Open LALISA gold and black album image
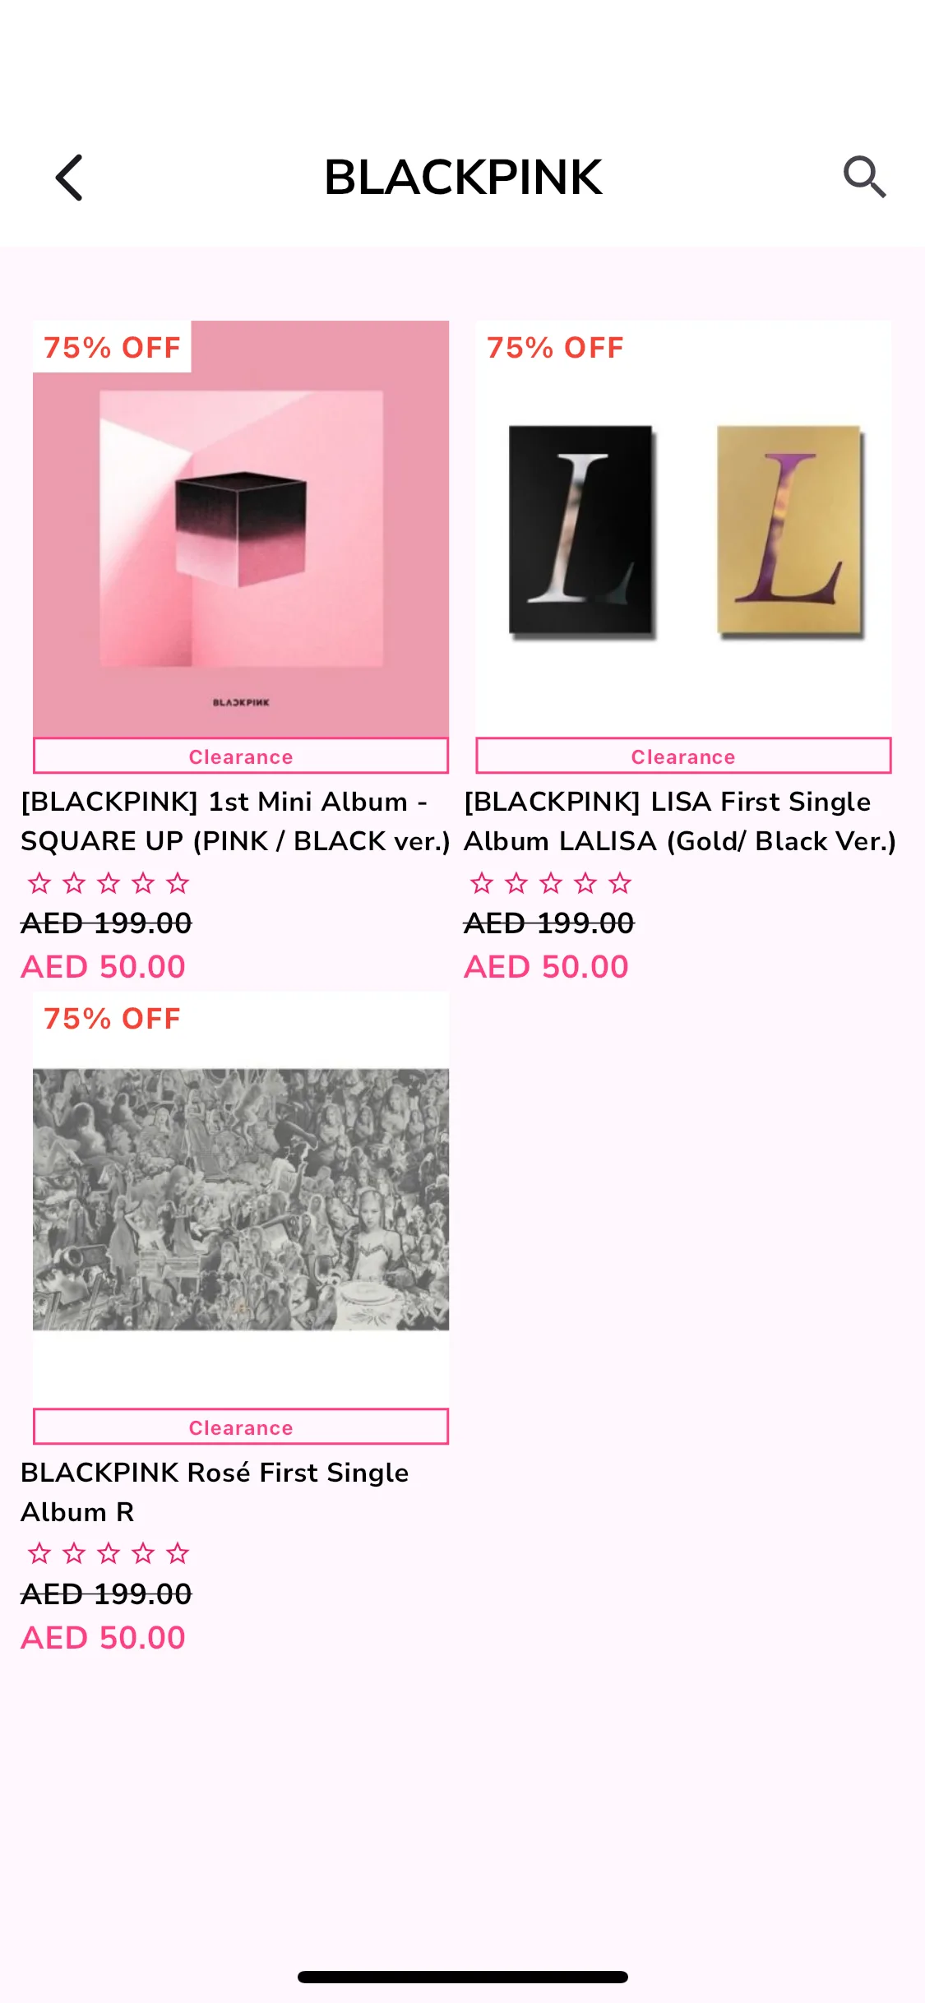Viewport: 925px width, 2003px height. coord(683,529)
